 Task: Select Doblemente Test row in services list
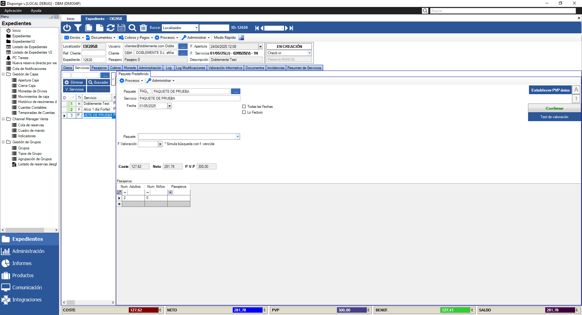coord(89,104)
